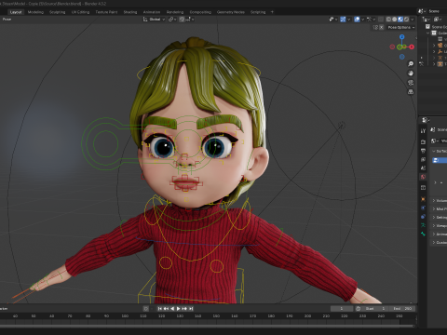This screenshot has height=335, width=447.
Task: Jump to the timeline start frame
Action: [159, 309]
